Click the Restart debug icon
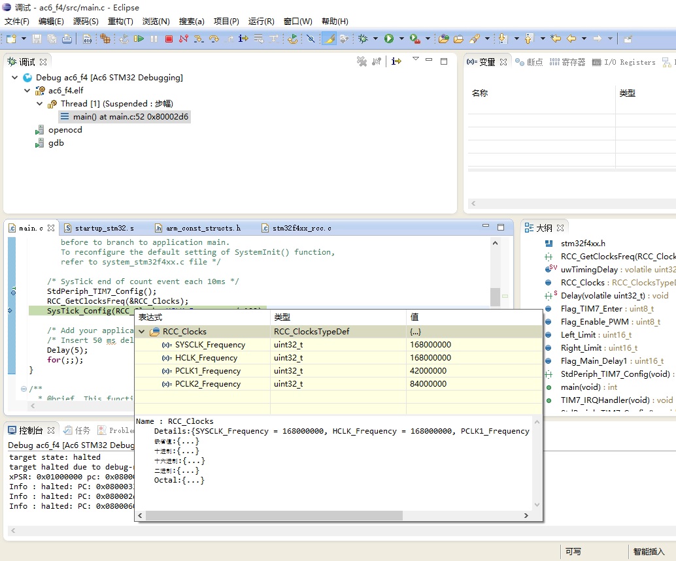 pyautogui.click(x=293, y=39)
